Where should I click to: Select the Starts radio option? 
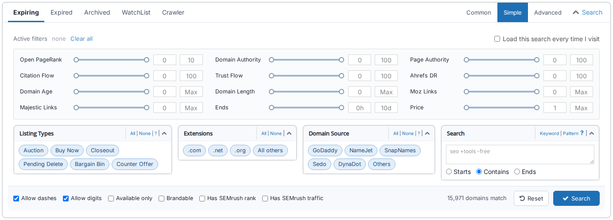pyautogui.click(x=449, y=172)
